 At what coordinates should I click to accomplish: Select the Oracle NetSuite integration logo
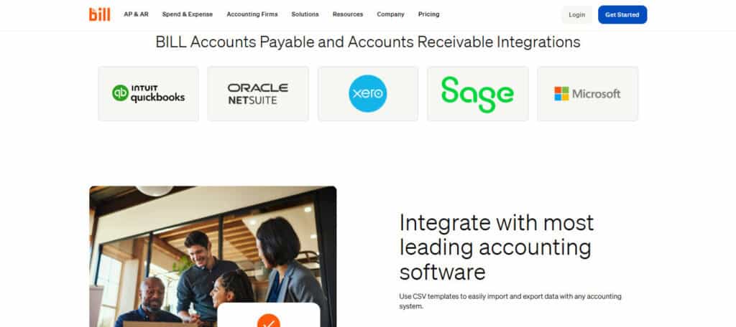(258, 94)
